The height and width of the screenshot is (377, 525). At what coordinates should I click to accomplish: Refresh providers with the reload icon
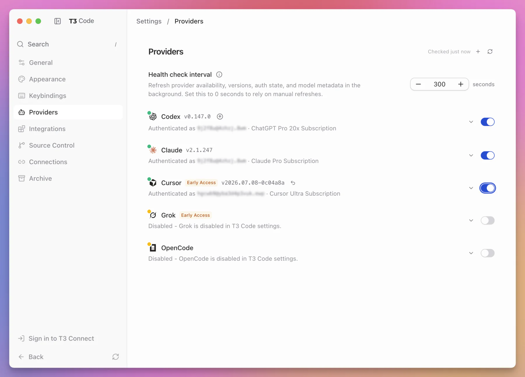(490, 52)
